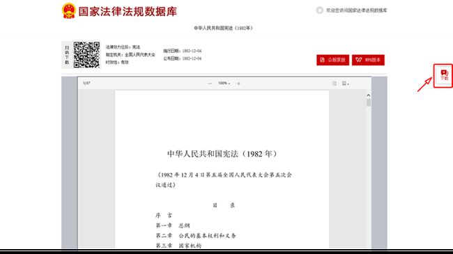Image resolution: width=453 pixels, height=254 pixels.
Task: Expand the layout options dropdown arrow in viewer
Action: [348, 84]
